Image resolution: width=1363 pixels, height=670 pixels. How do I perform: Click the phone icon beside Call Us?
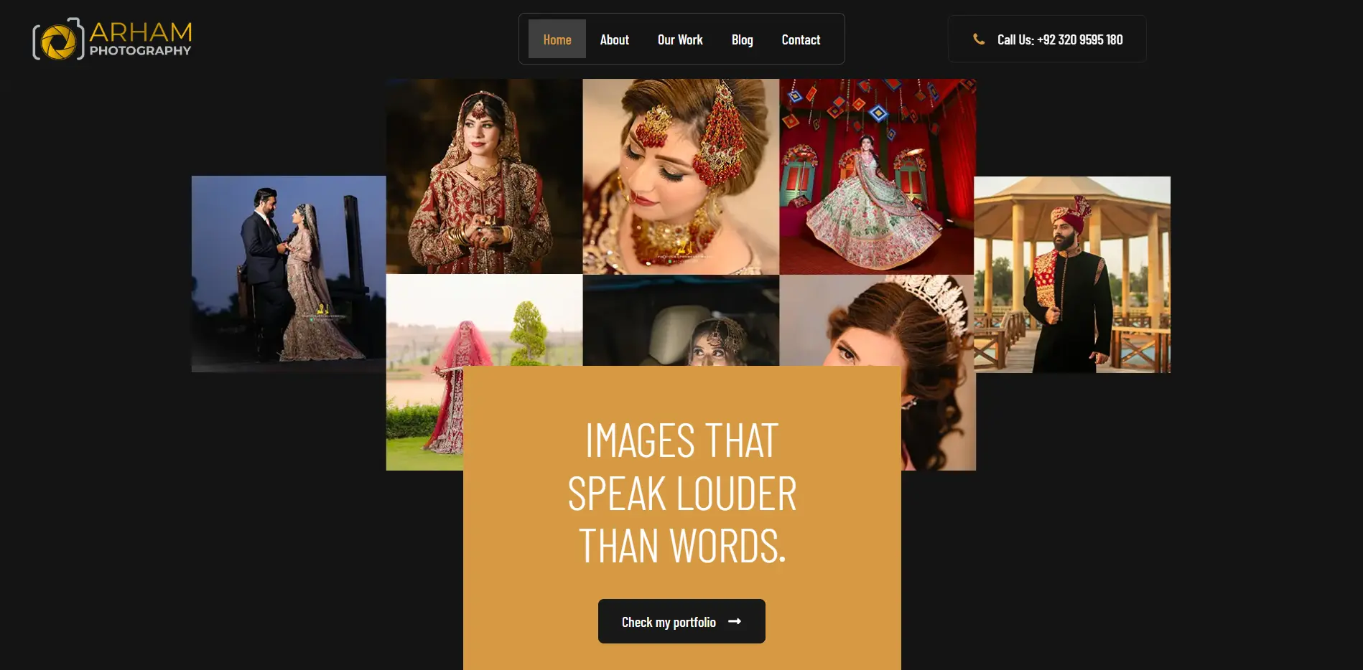click(x=978, y=39)
